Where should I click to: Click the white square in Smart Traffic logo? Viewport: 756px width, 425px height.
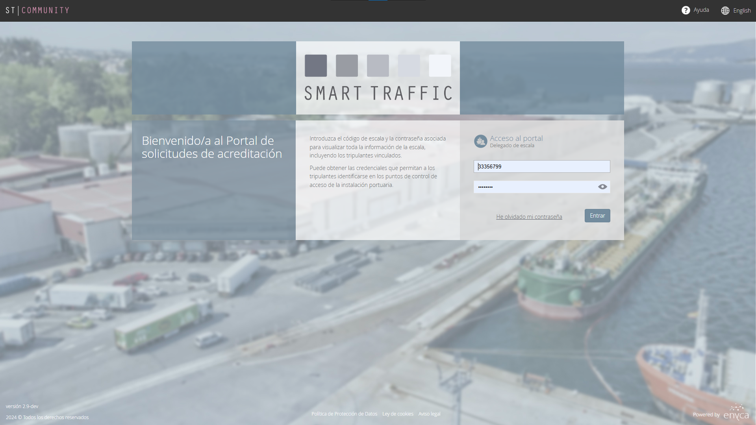[440, 66]
